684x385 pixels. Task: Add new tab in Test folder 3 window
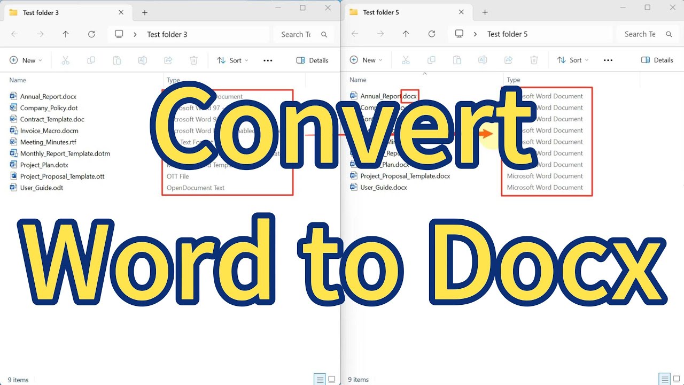tap(144, 12)
